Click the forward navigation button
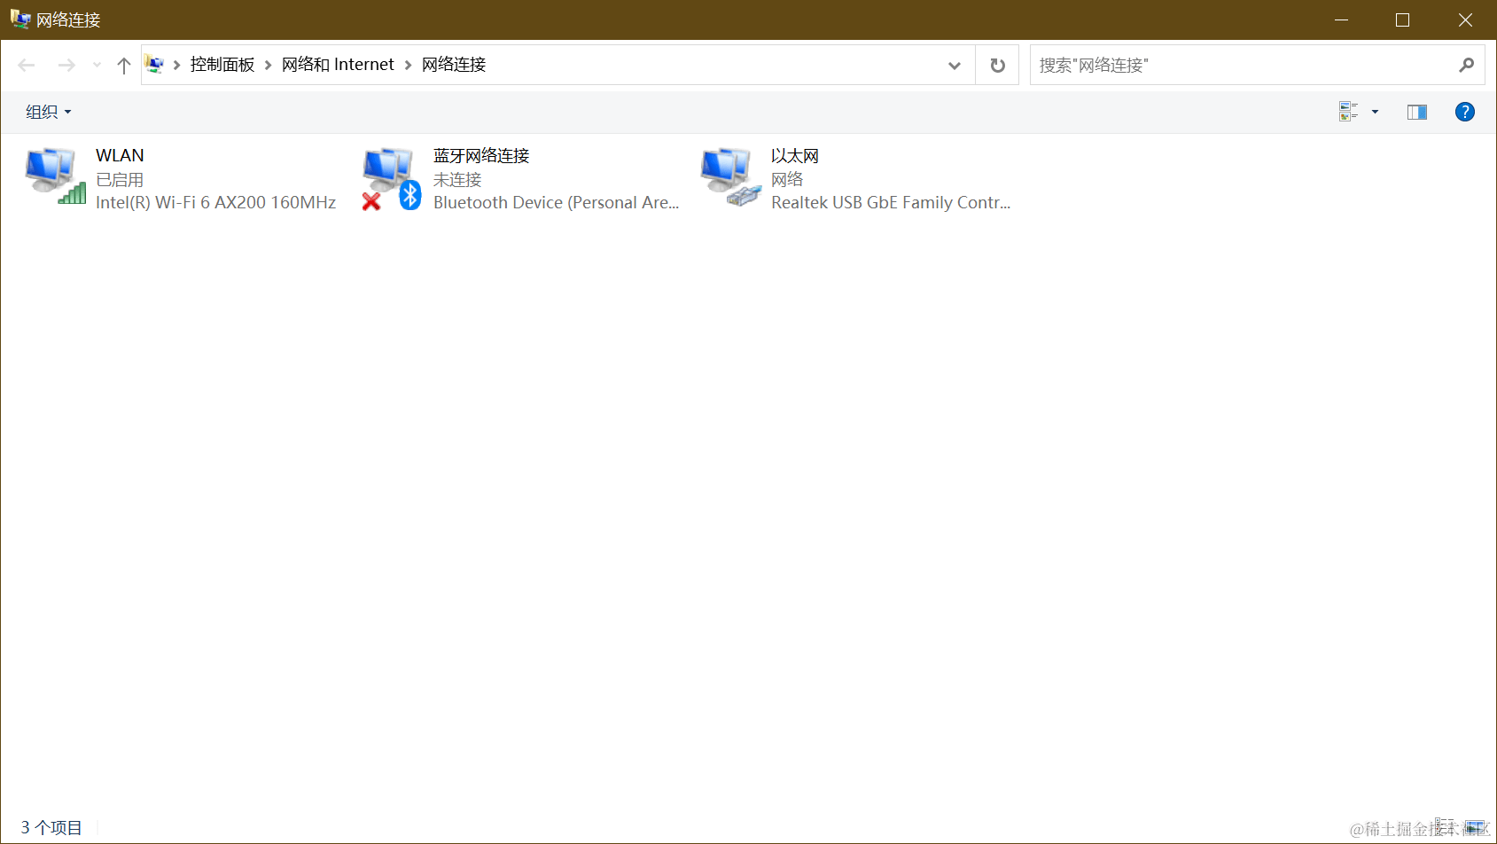The image size is (1497, 844). 66,64
